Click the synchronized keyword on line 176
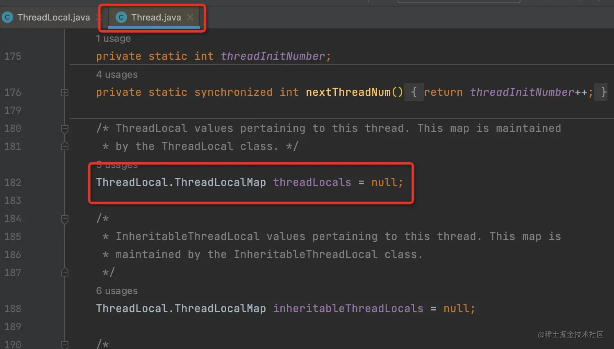614x349 pixels. click(x=234, y=92)
